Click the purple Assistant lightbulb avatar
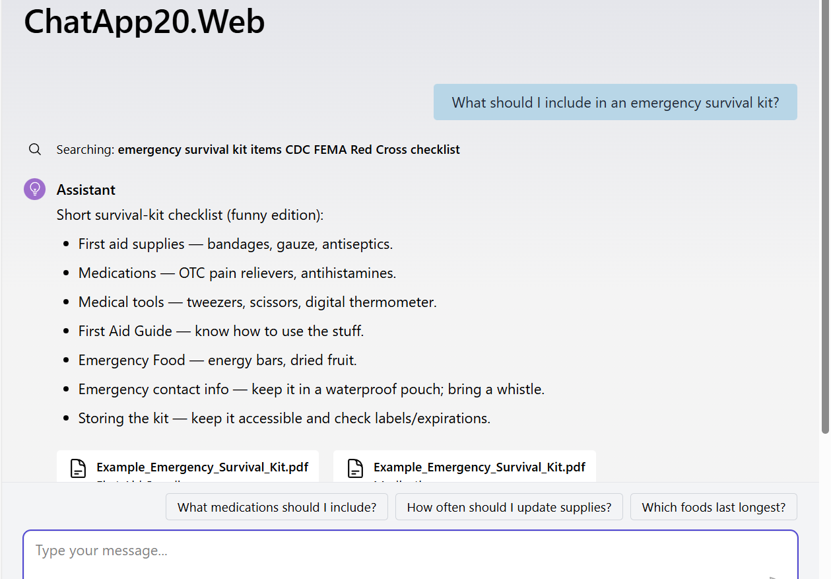 point(34,189)
